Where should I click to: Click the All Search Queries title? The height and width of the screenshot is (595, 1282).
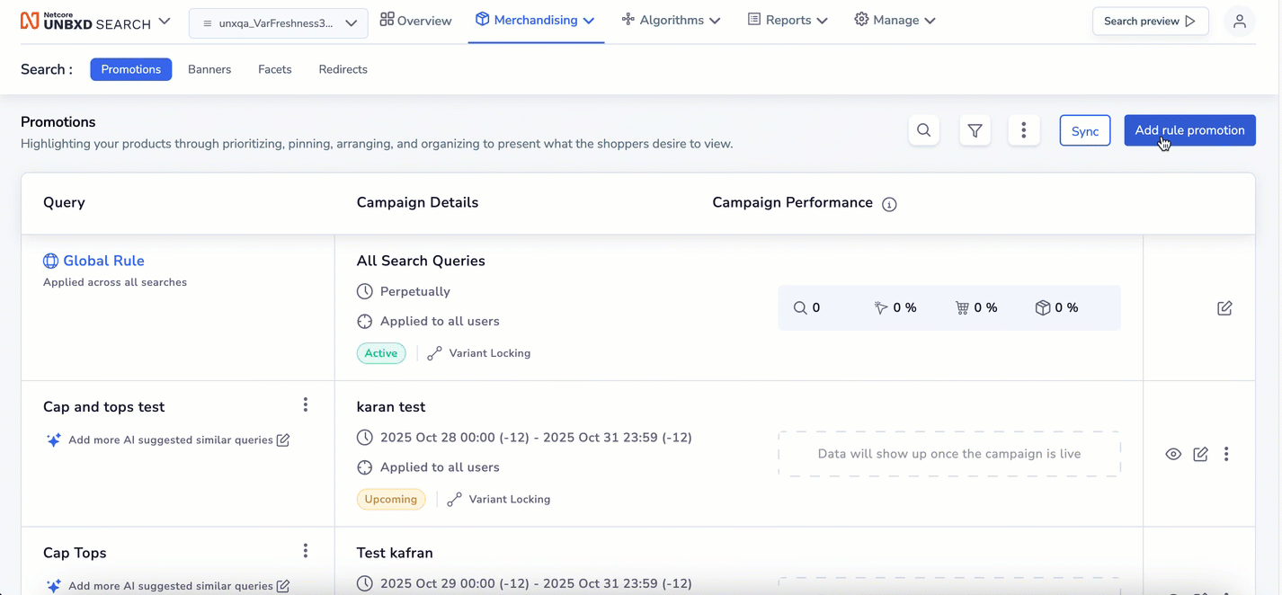421,261
